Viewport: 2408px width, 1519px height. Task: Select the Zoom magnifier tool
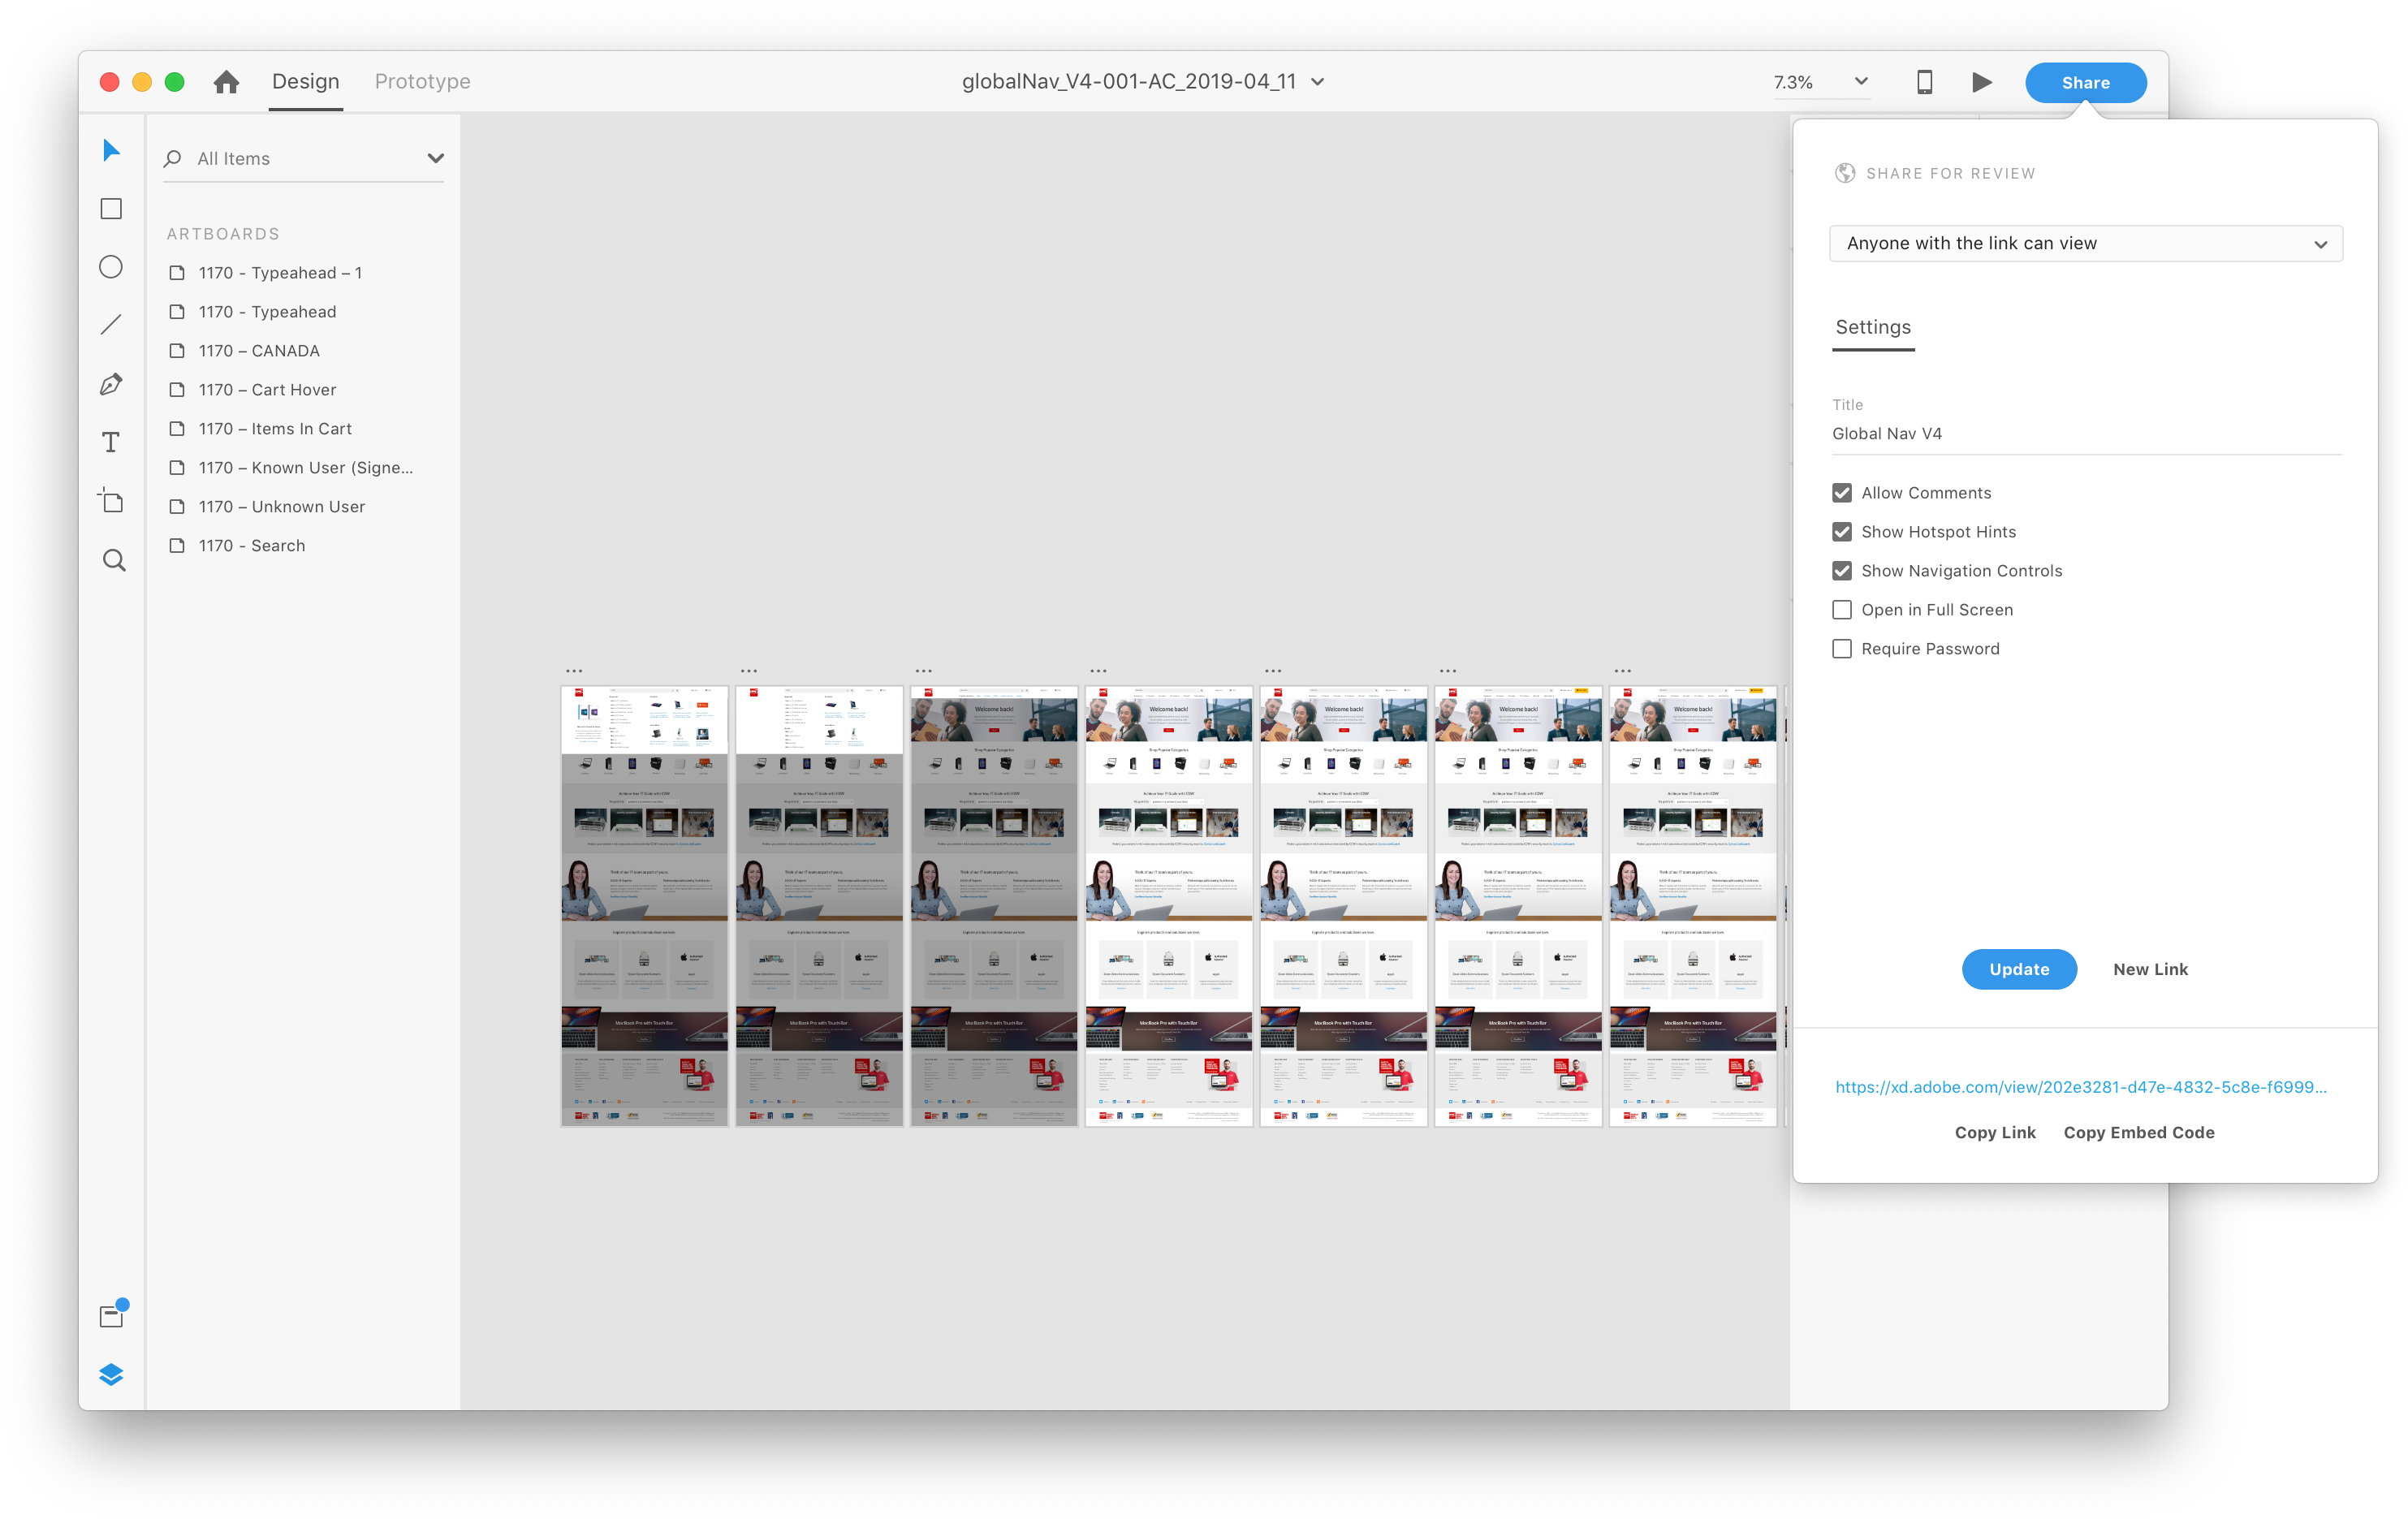tap(114, 560)
